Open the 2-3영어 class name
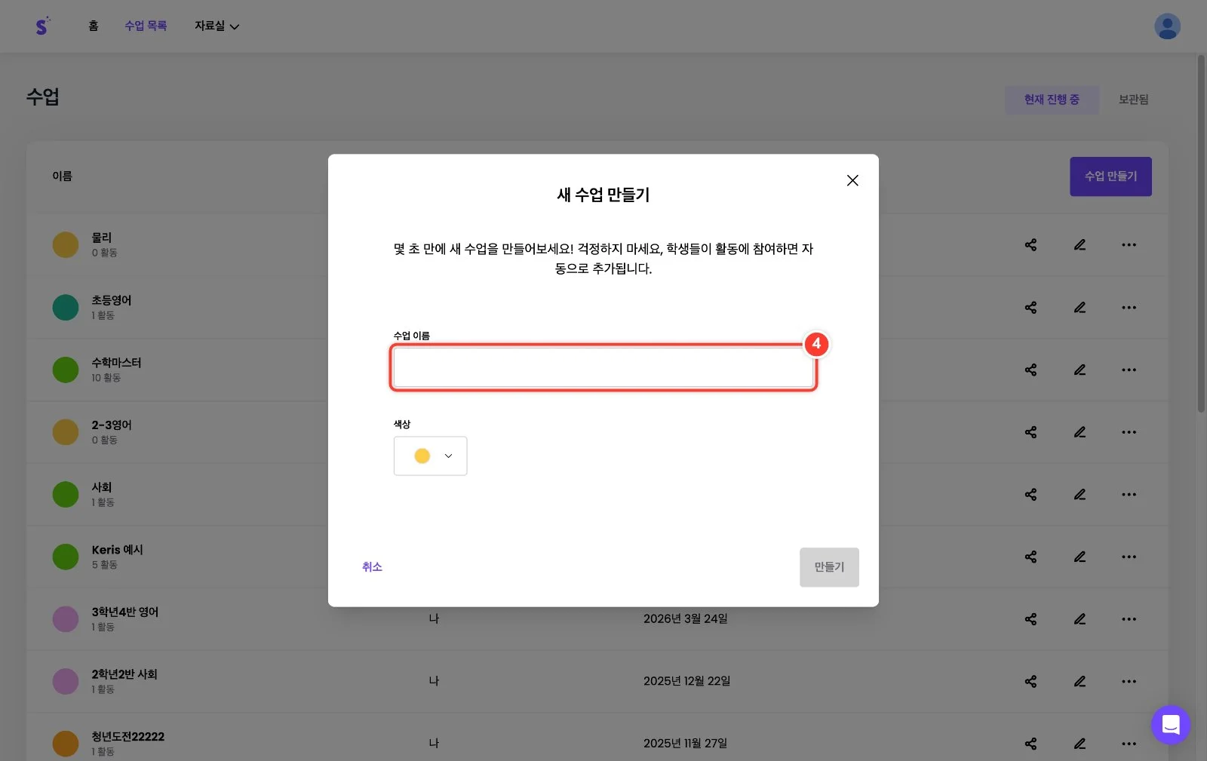The height and width of the screenshot is (761, 1207). (112, 425)
